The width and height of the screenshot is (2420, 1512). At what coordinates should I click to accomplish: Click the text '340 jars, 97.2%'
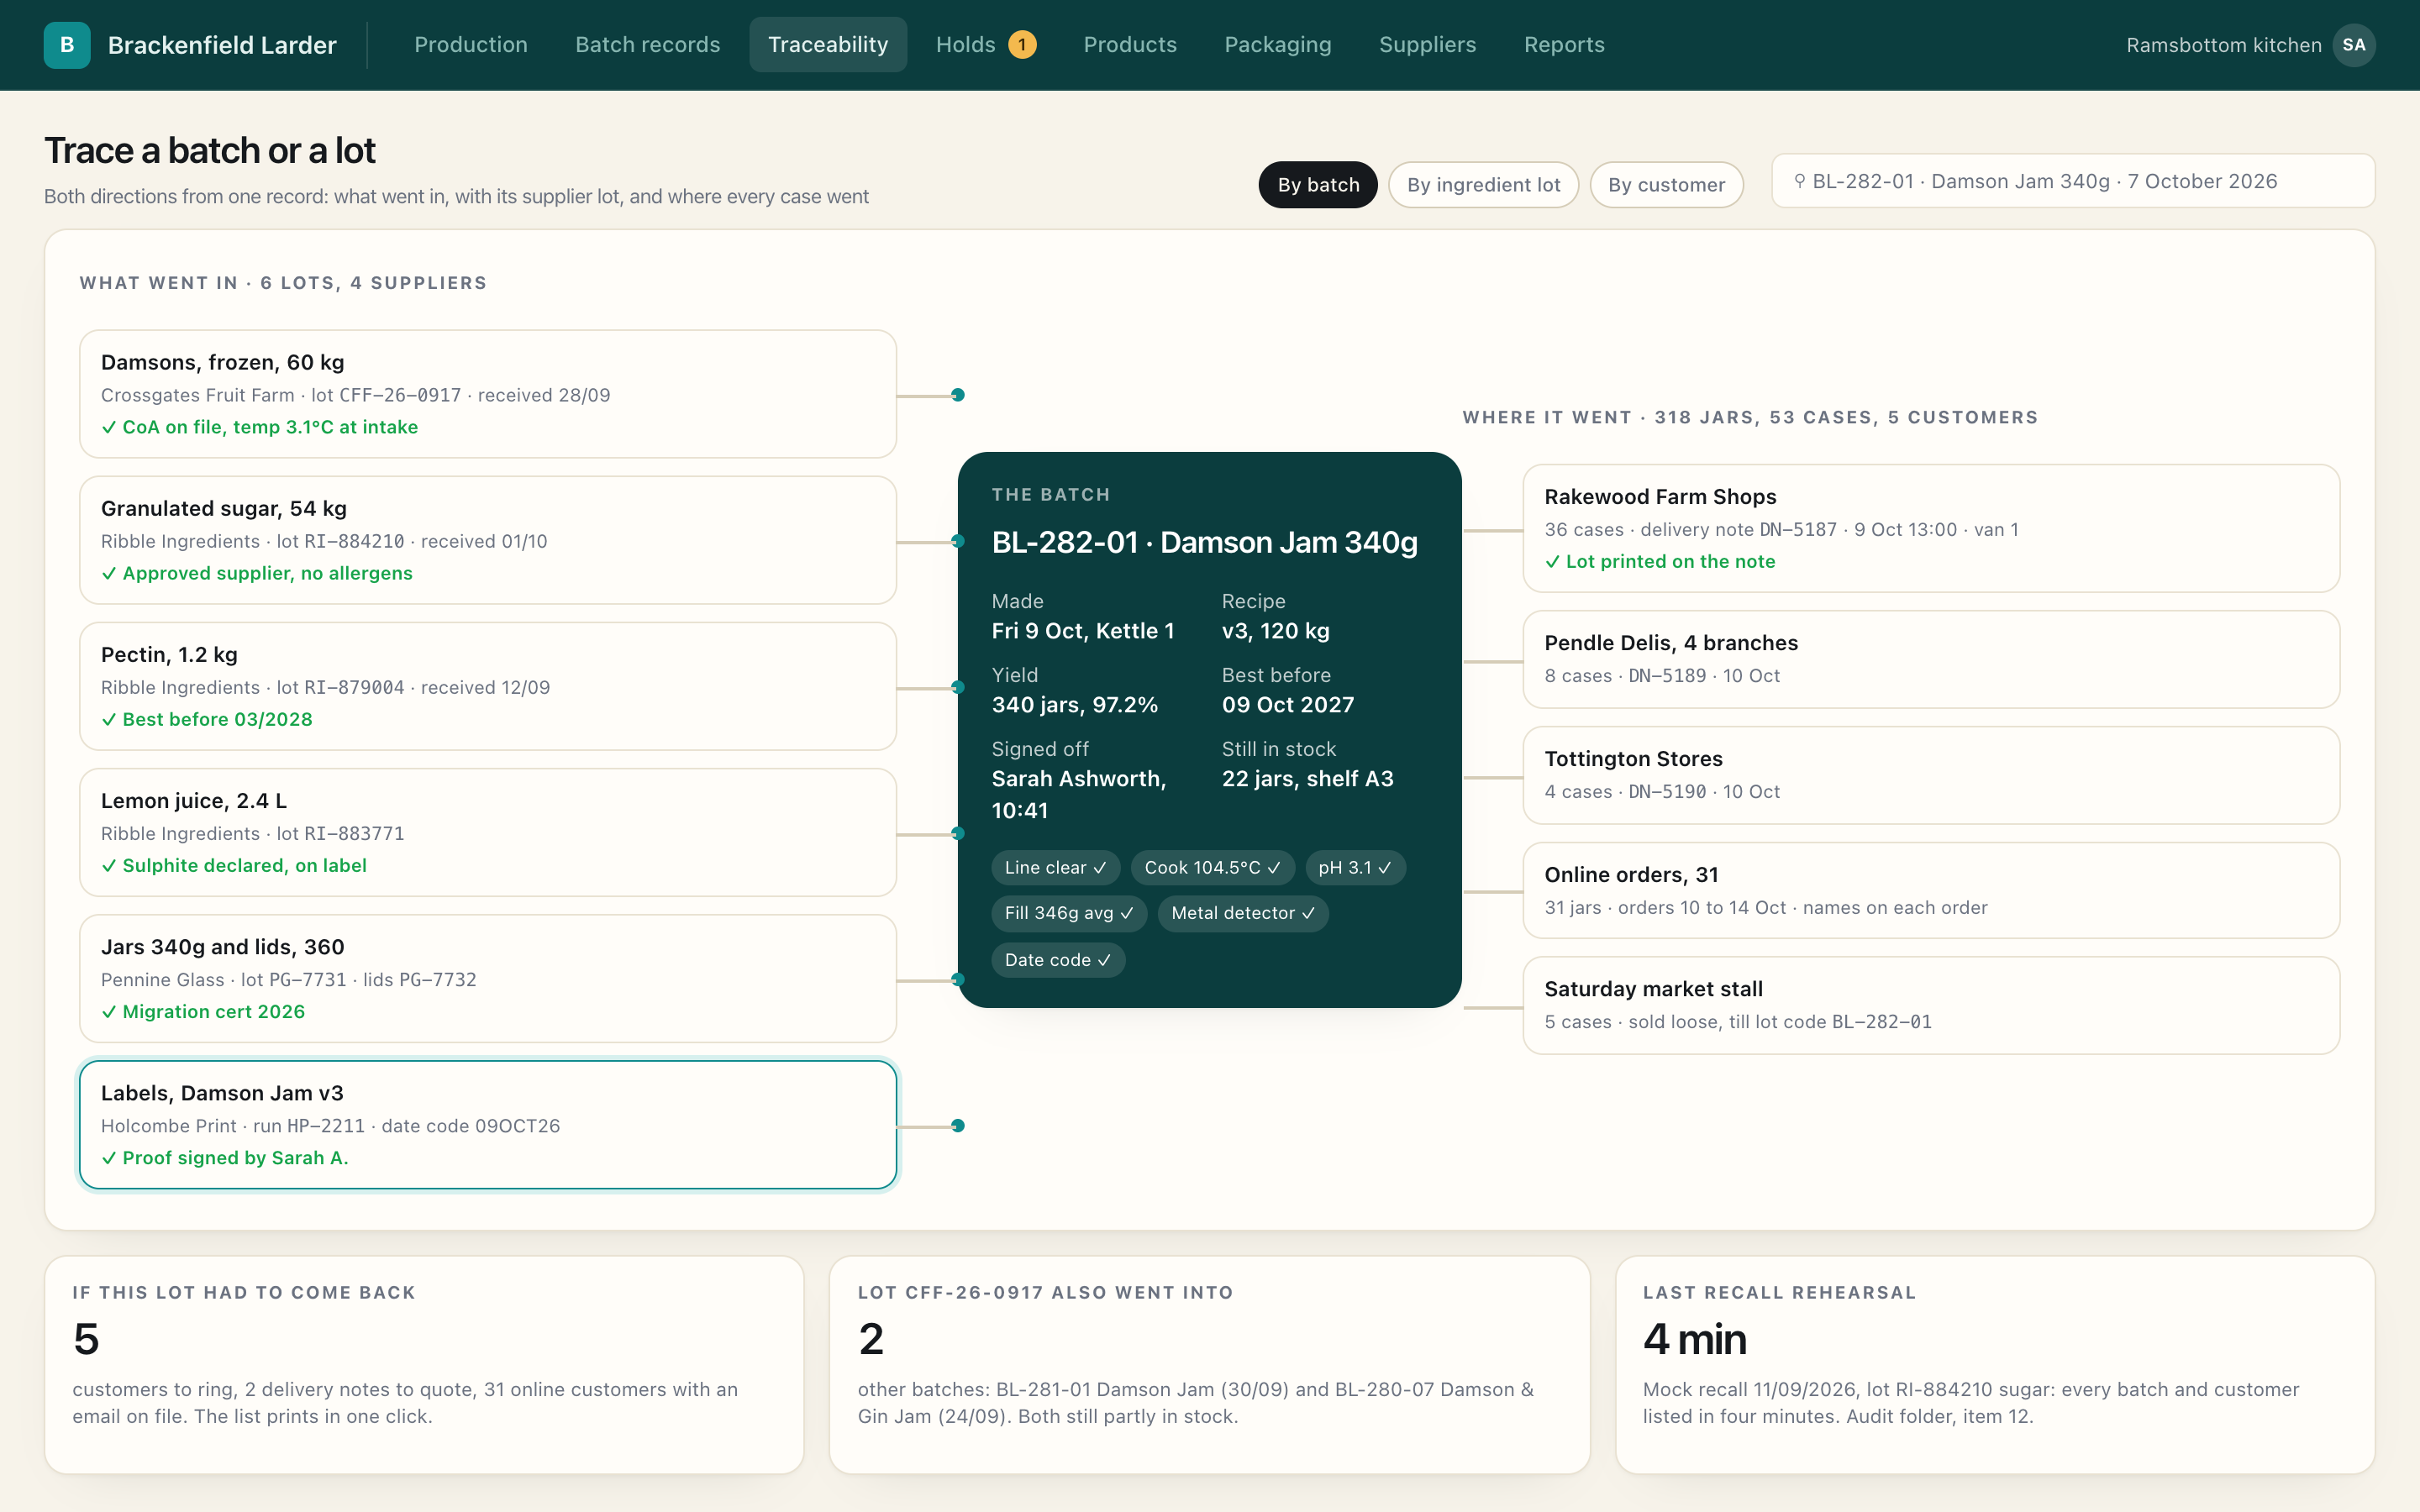click(1075, 705)
